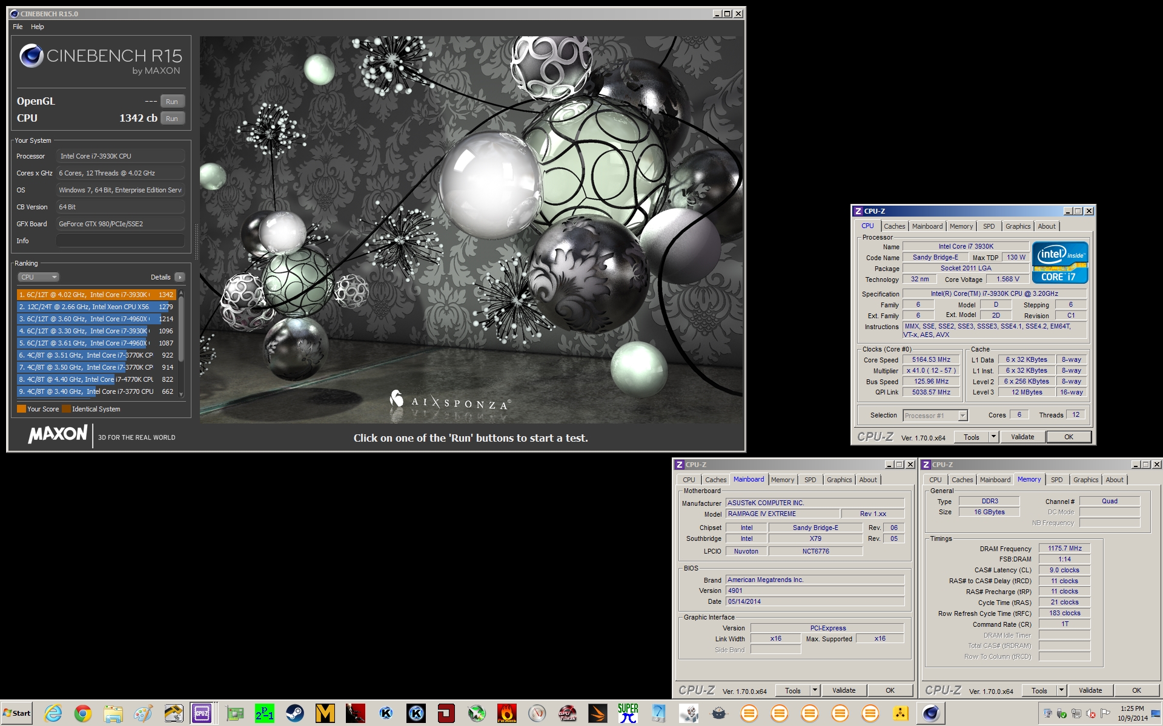Screen dimensions: 1163x726
Task: Open the About tab in top CPU-Z window
Action: pos(1046,226)
